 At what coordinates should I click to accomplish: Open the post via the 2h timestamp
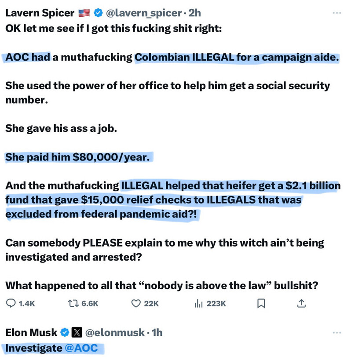point(194,13)
